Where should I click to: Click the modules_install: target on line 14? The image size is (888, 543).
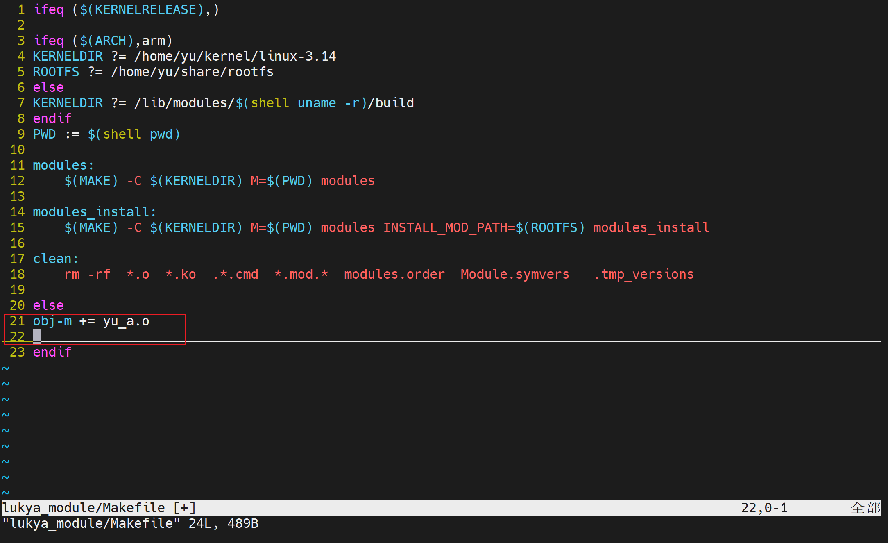tap(94, 212)
